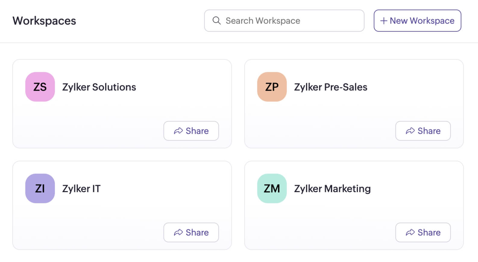Create a workspace with the New Workspace button
The image size is (478, 262).
417,20
